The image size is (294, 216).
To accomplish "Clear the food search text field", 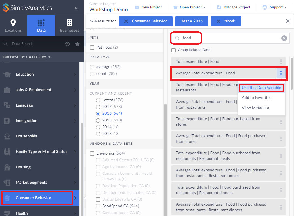I will (x=284, y=38).
